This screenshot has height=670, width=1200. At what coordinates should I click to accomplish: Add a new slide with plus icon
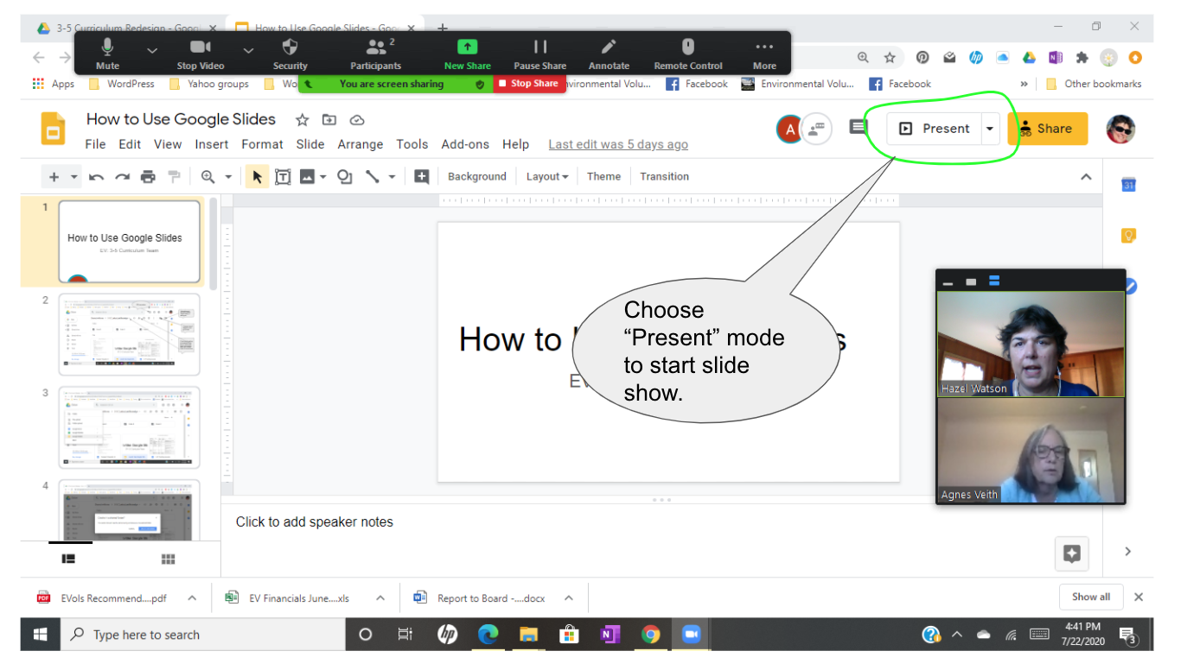tap(54, 177)
